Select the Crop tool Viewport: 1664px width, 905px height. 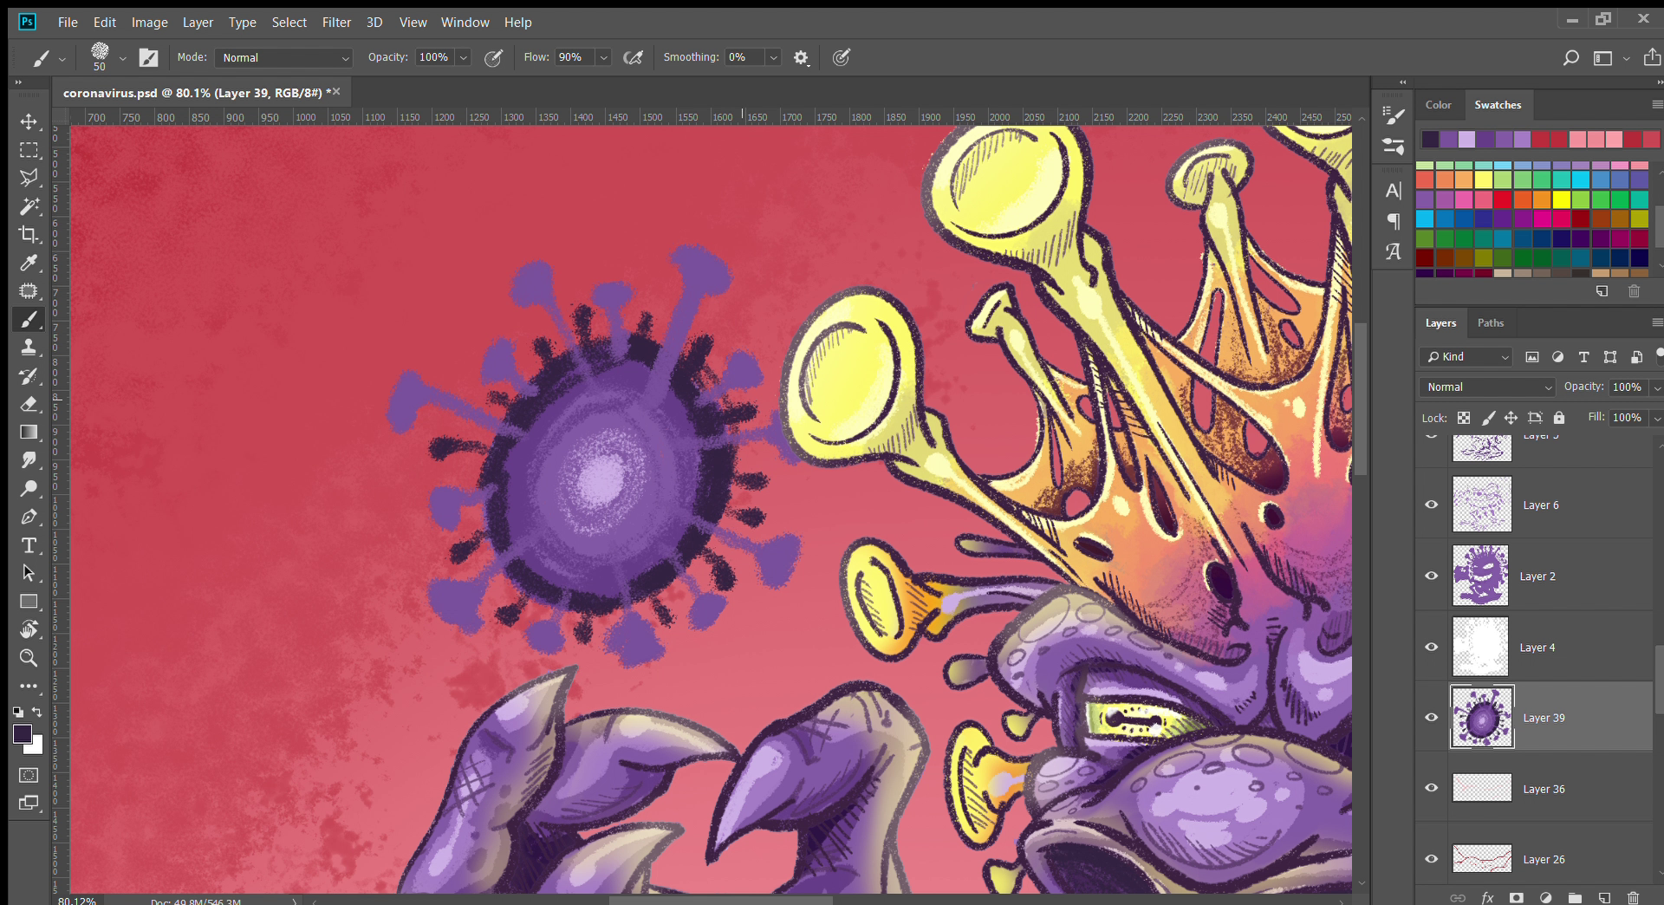(29, 235)
